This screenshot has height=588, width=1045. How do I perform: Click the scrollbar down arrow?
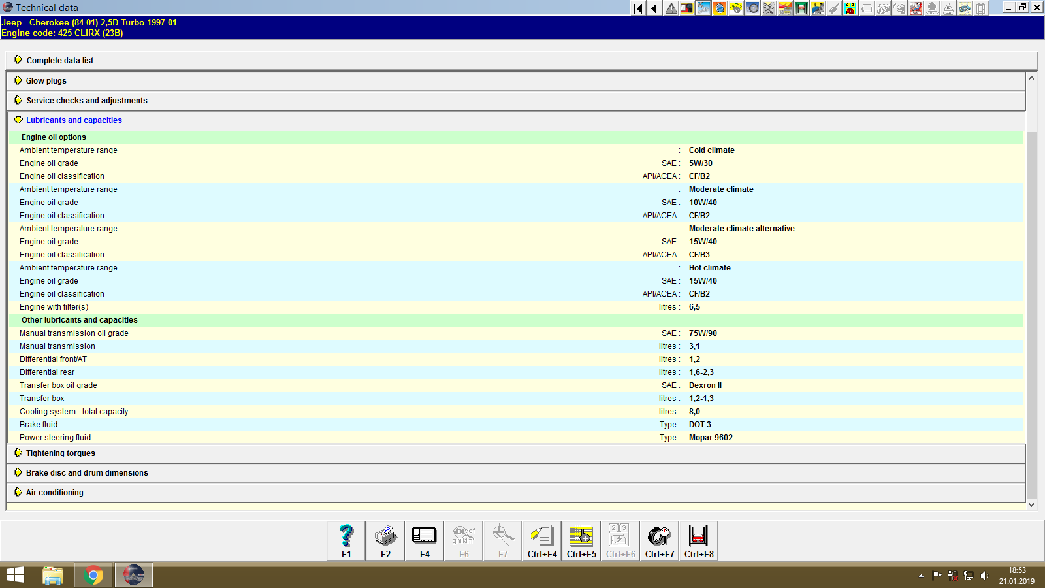(1031, 504)
